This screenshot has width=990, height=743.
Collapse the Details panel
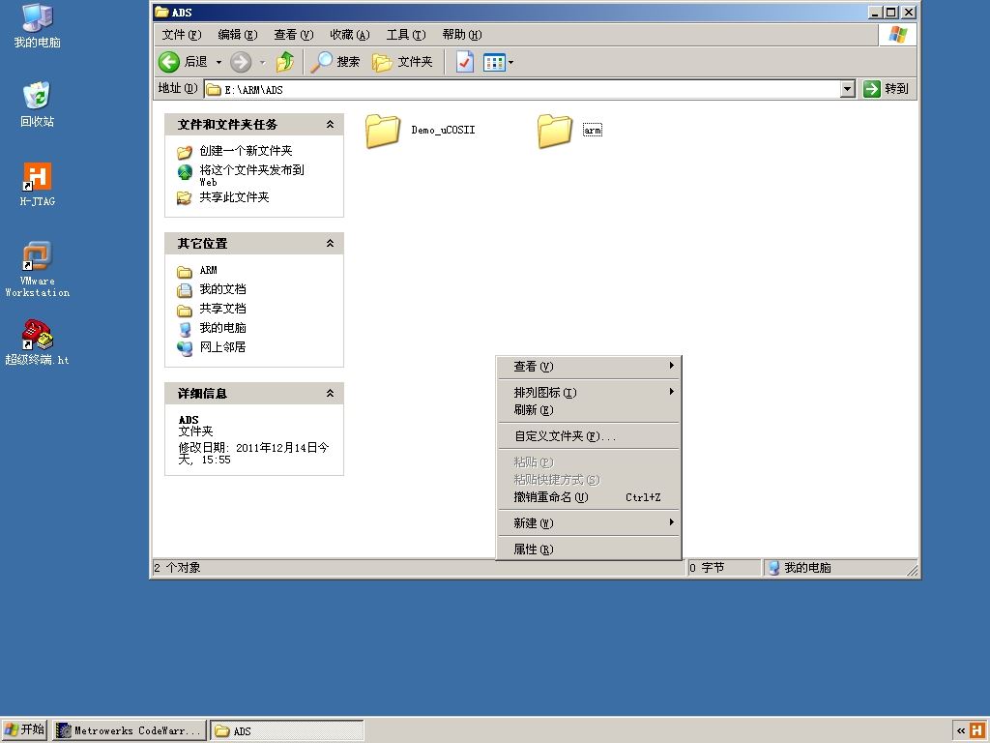point(330,393)
